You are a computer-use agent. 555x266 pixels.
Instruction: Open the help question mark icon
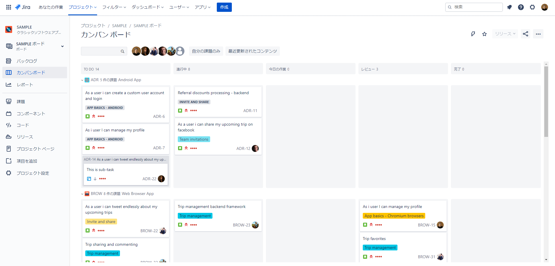pos(521,7)
